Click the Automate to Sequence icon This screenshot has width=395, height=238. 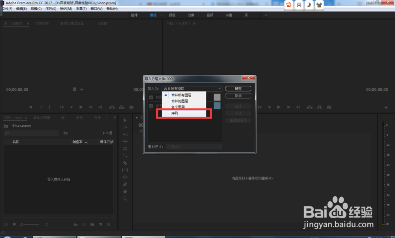click(76, 225)
